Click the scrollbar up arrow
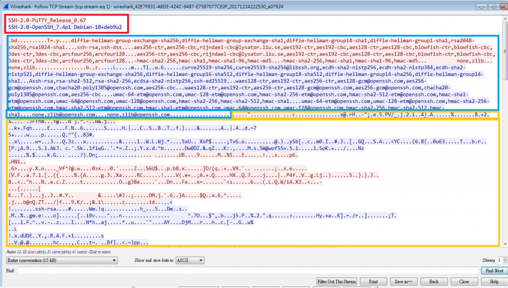Image resolution: width=508 pixels, height=288 pixels. tap(505, 19)
